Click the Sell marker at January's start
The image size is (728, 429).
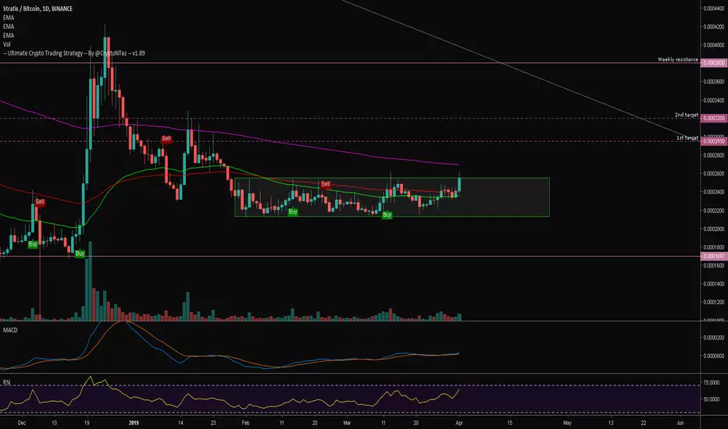(166, 139)
